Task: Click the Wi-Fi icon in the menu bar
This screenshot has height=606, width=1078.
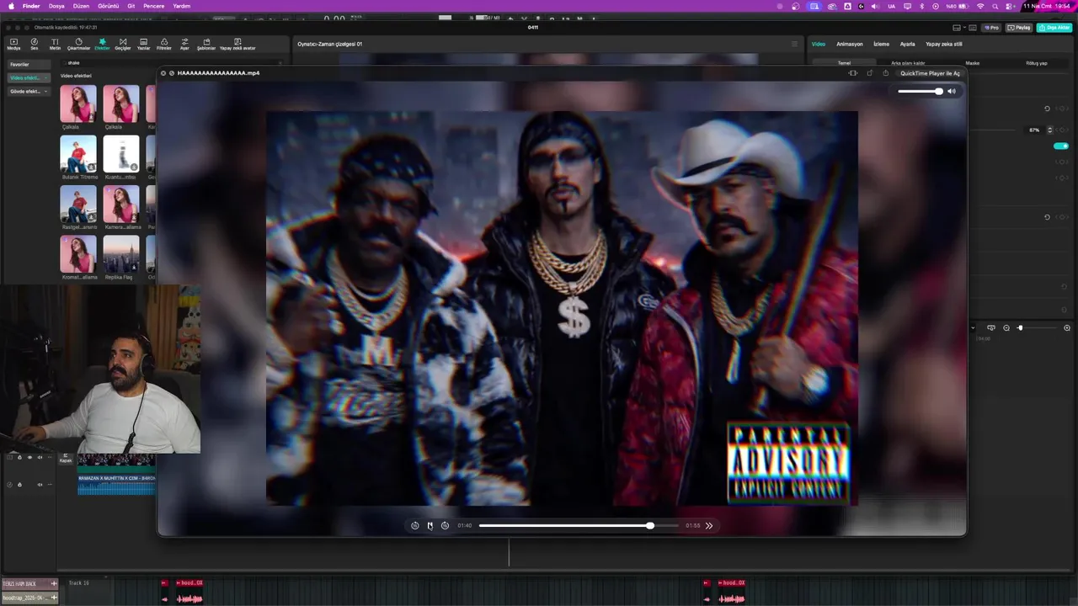Action: 979,6
